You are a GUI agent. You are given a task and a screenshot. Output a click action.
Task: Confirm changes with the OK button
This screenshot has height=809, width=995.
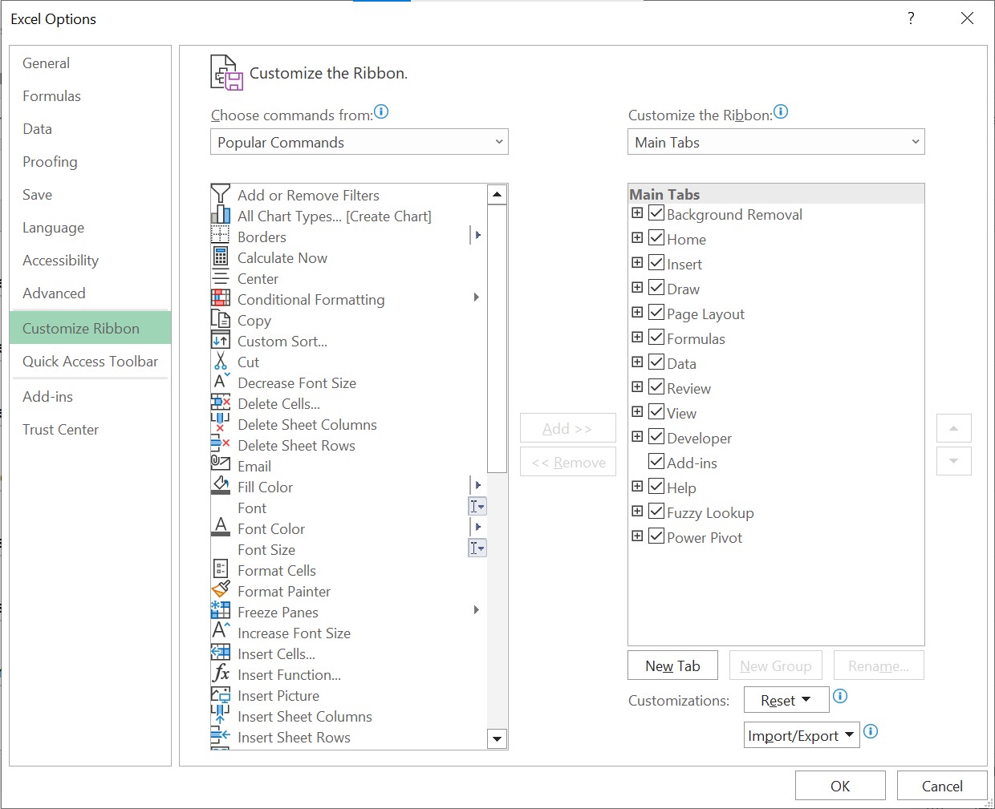point(840,785)
